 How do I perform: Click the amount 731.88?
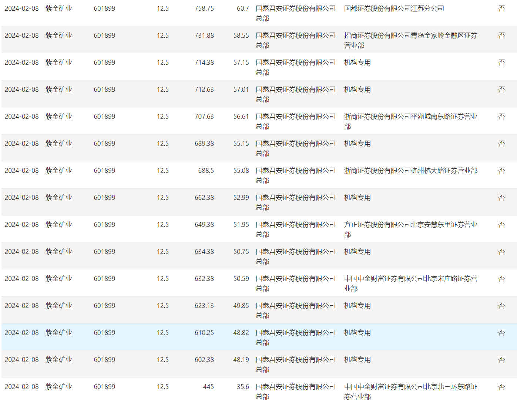(x=204, y=36)
